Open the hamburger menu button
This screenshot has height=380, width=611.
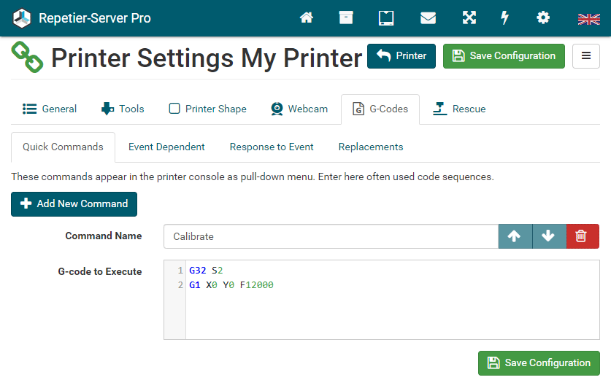click(x=586, y=56)
